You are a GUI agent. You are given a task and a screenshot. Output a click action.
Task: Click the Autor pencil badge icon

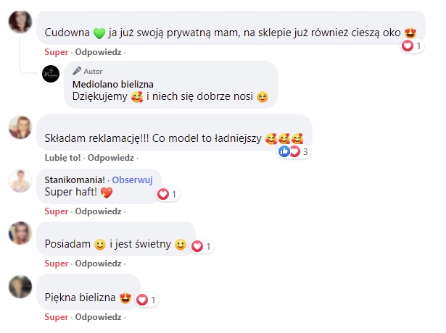(77, 72)
